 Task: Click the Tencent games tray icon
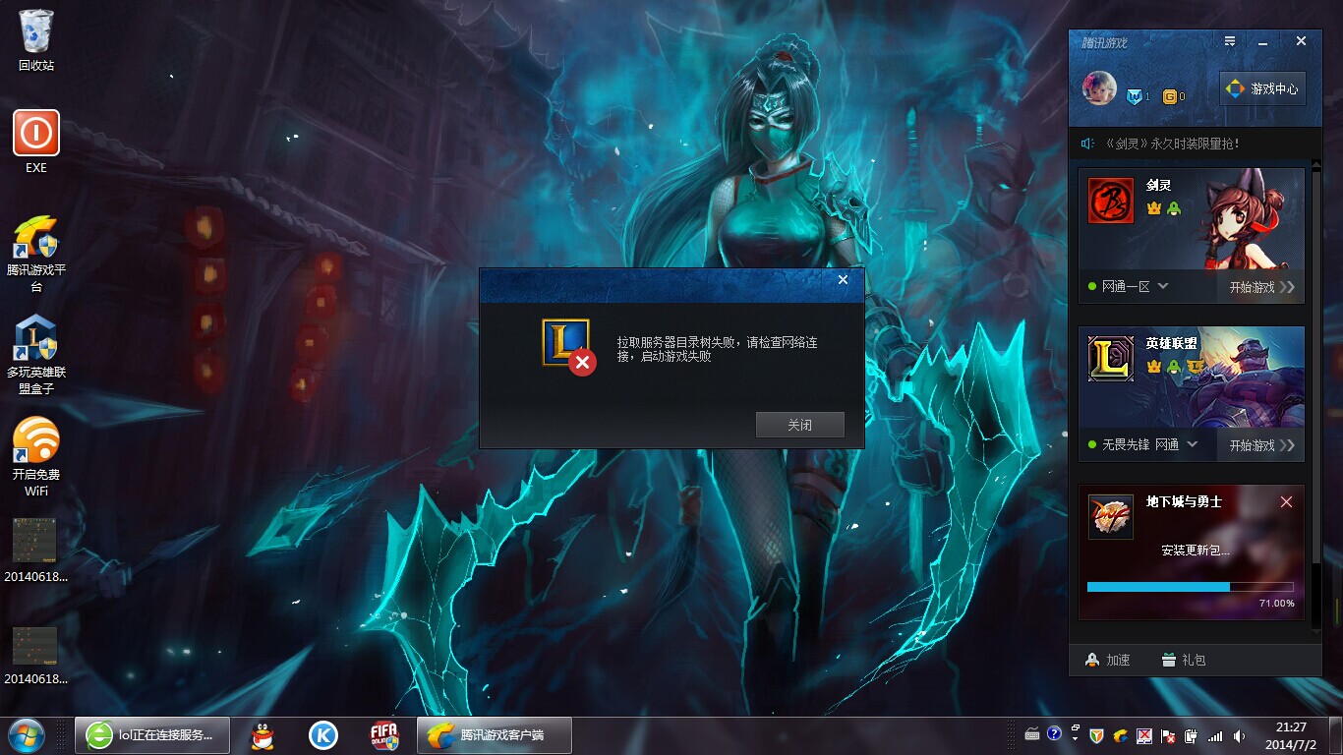point(1121,735)
